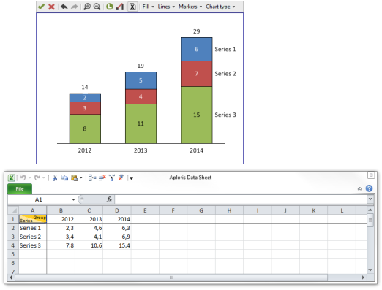Select row 3 header
The height and width of the screenshot is (290, 382).
13,237
